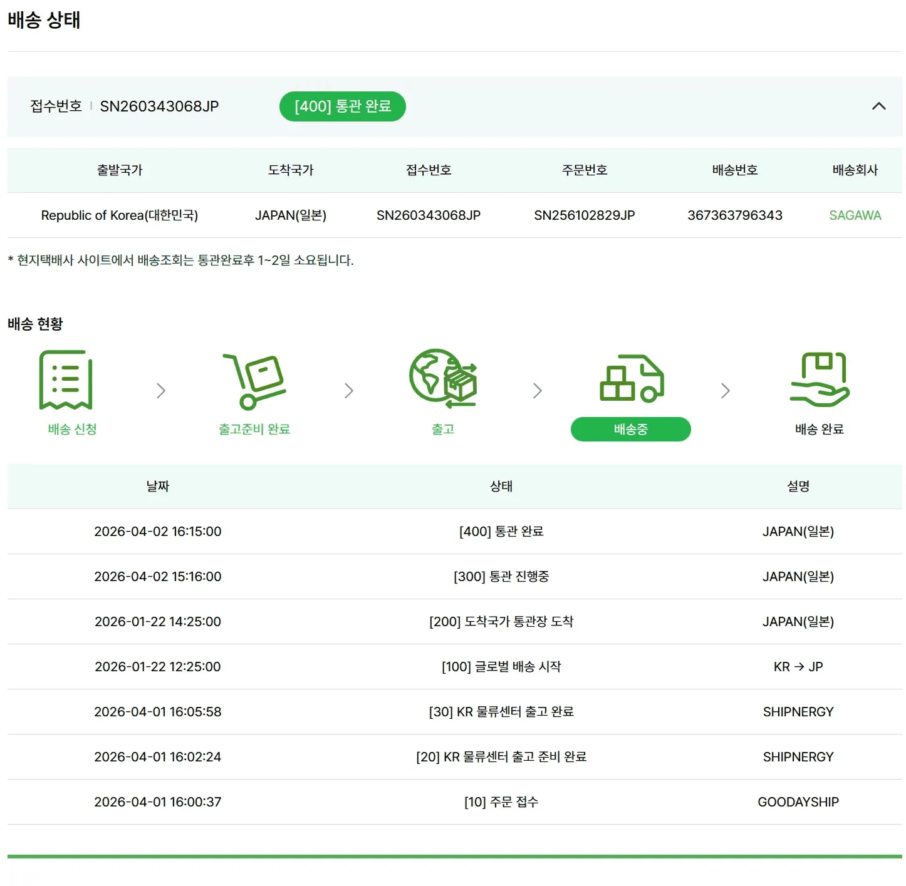
Task: Click the 날짜 column header
Action: 158,487
